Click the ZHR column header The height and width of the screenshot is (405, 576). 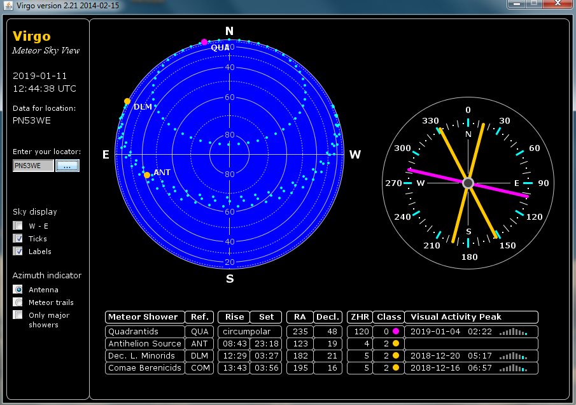pos(360,316)
